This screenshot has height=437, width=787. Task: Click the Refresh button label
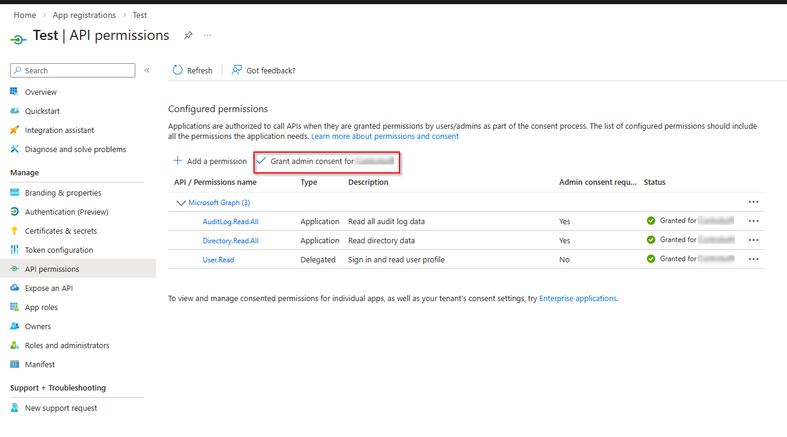(200, 70)
